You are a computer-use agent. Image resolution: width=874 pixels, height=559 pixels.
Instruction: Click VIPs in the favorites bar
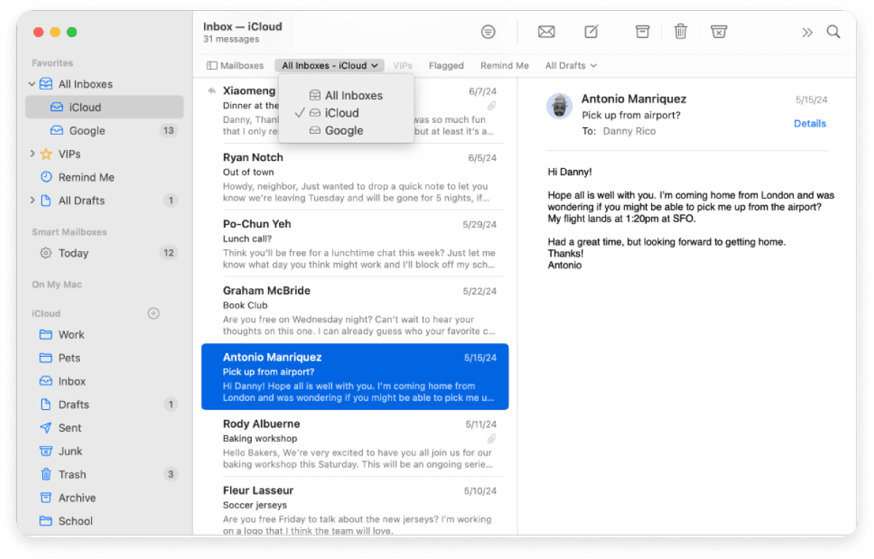(x=403, y=66)
